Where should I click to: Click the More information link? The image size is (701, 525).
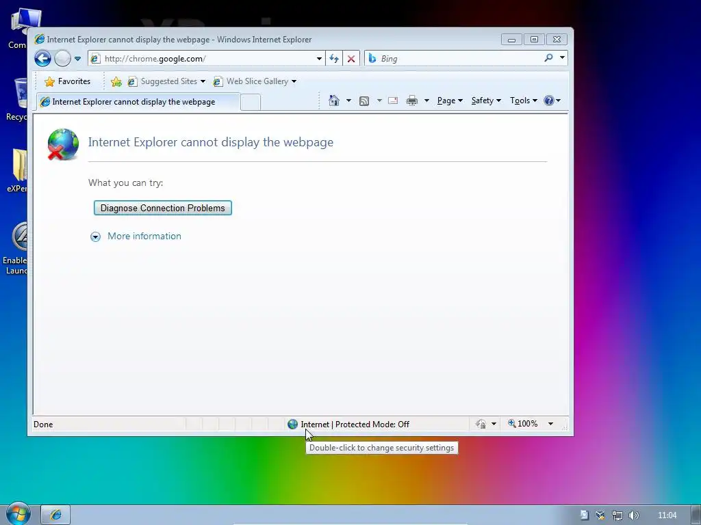tap(144, 236)
